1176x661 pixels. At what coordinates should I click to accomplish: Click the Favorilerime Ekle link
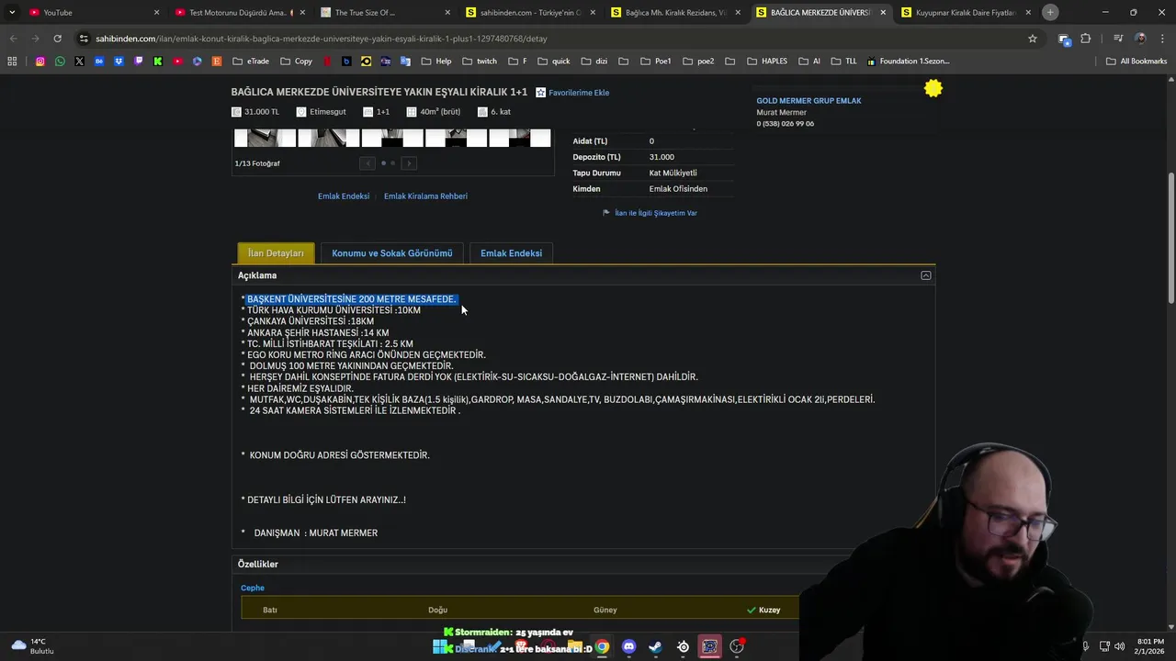[x=579, y=93]
